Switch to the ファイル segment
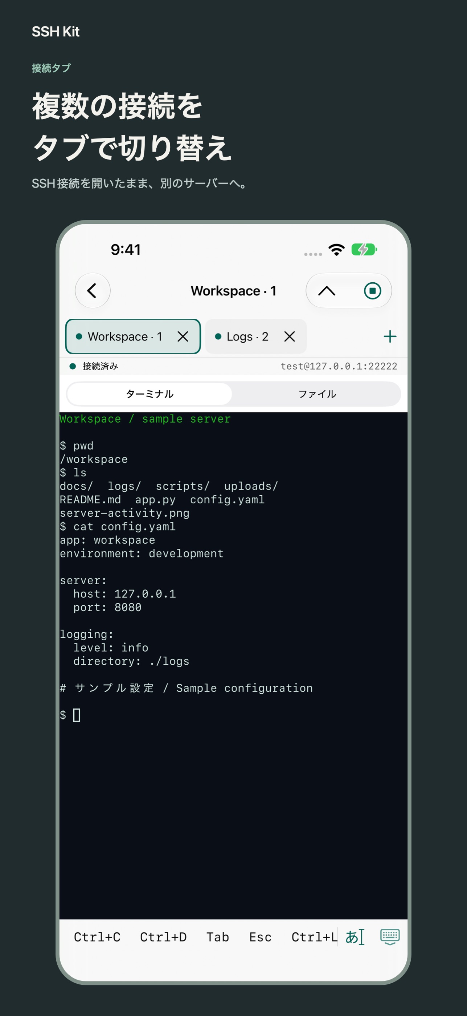 317,394
